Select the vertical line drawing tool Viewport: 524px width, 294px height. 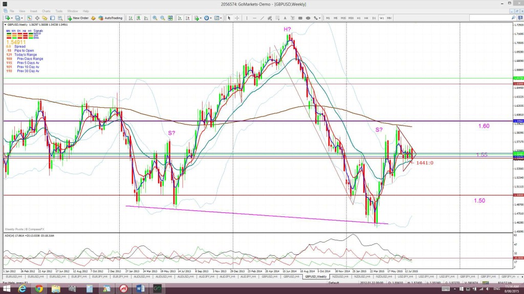pos(247,18)
